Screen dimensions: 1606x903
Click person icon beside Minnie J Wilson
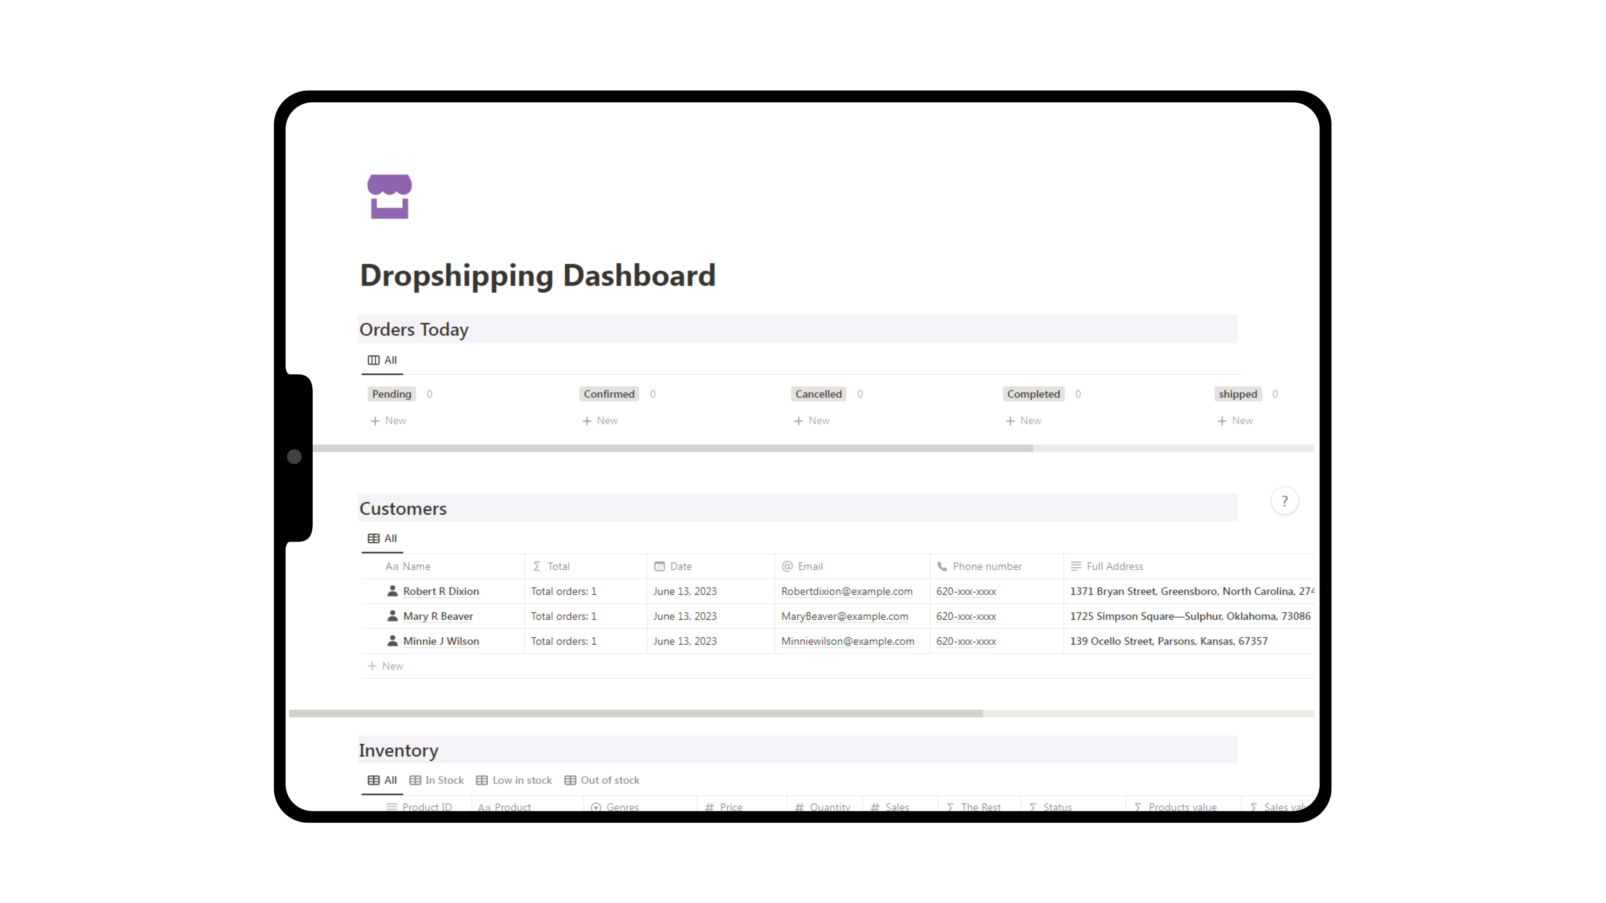point(392,641)
